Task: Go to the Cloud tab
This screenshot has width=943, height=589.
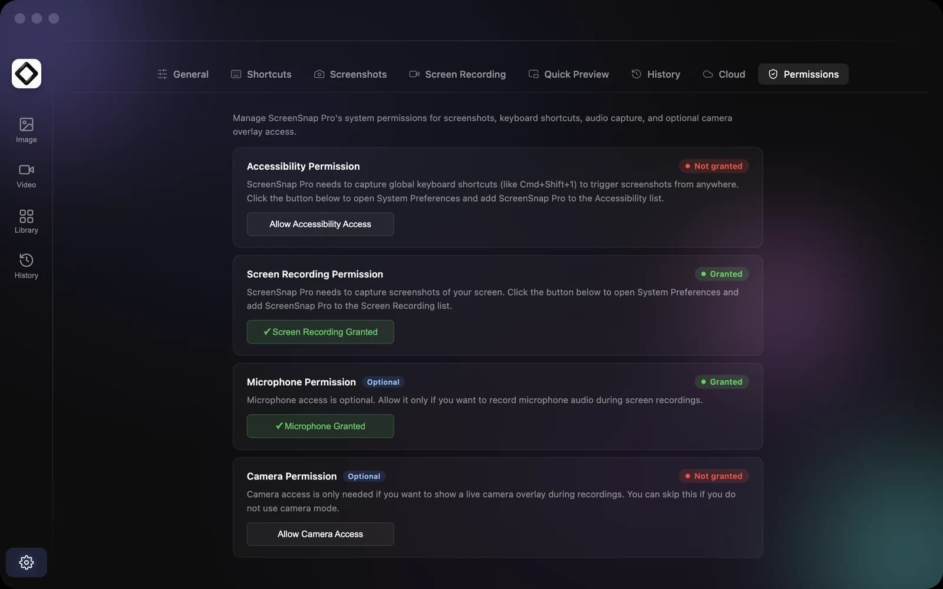Action: coord(724,74)
